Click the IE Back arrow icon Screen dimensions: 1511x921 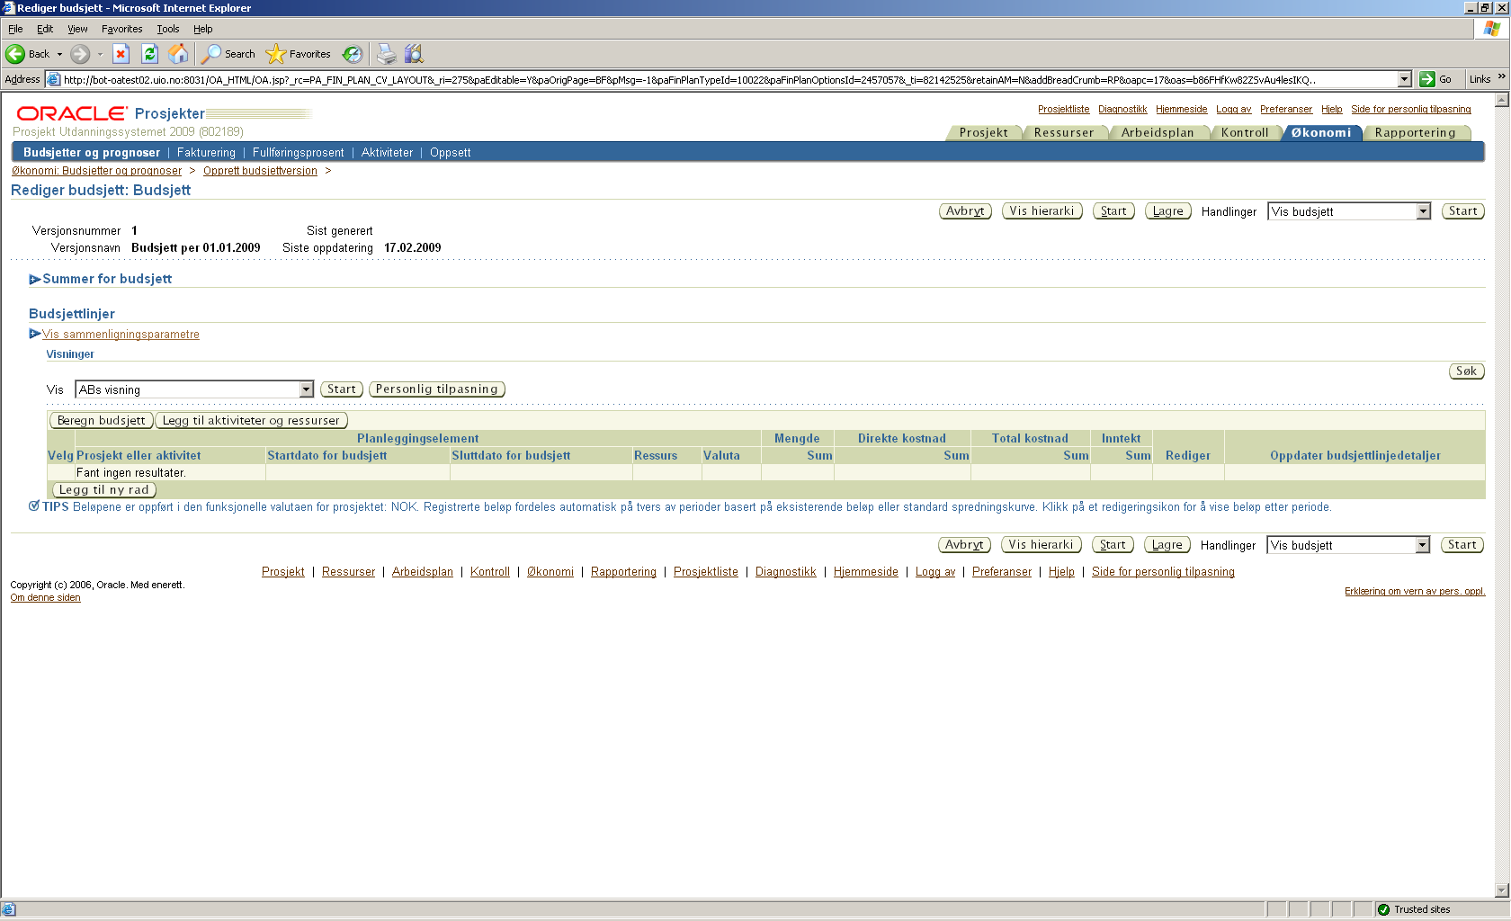(15, 54)
